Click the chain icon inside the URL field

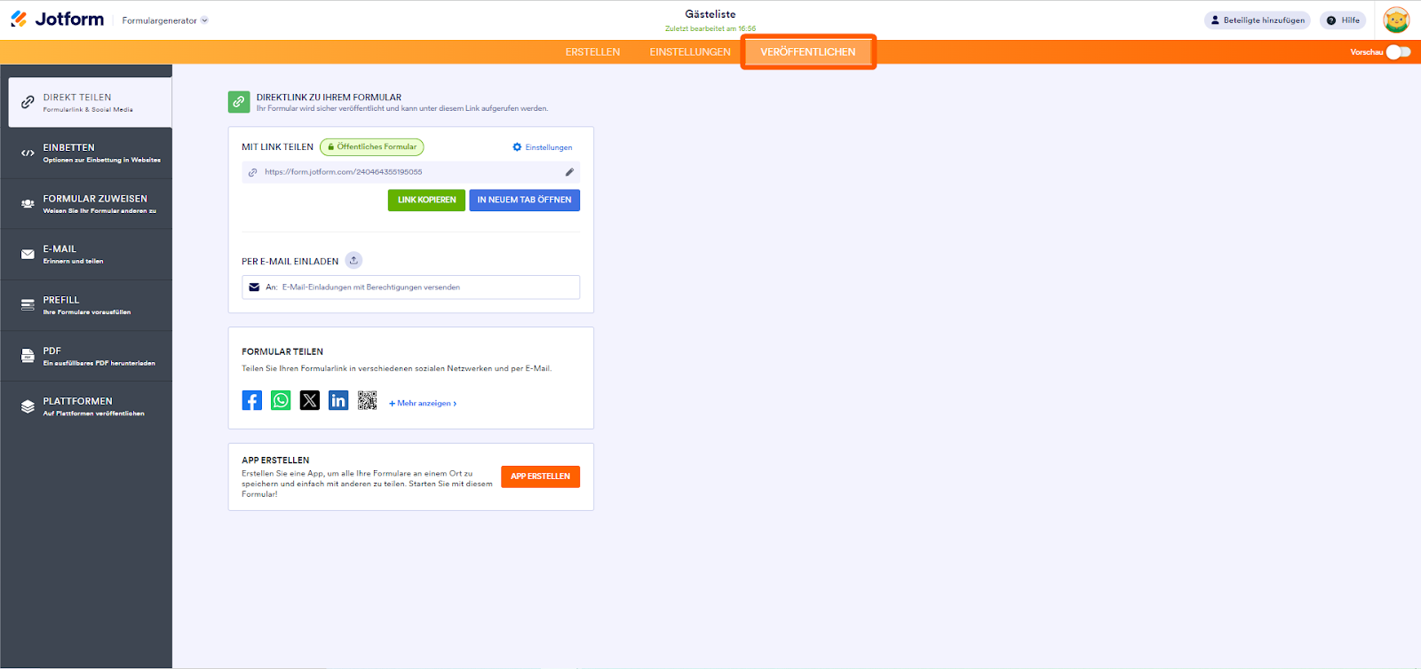click(x=253, y=172)
